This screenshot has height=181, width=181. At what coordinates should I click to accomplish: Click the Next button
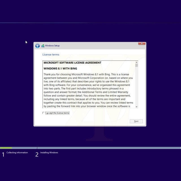(136, 121)
